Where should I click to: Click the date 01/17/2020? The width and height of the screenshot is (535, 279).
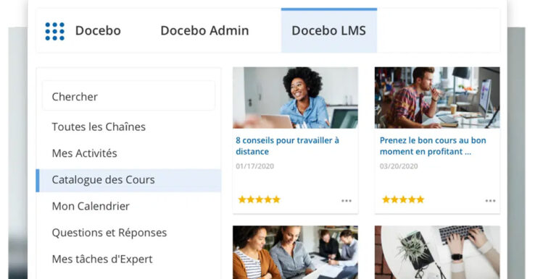pos(255,166)
